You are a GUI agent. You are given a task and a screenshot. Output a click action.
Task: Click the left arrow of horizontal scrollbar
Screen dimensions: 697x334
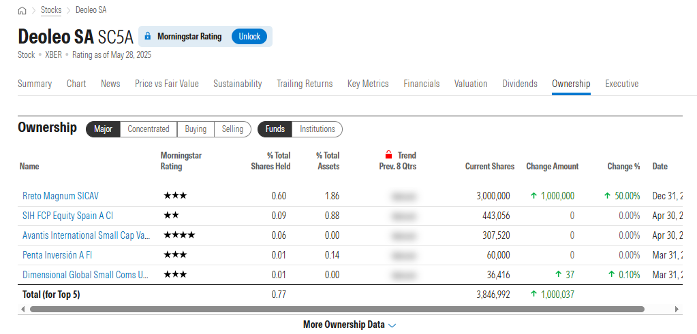coord(22,309)
